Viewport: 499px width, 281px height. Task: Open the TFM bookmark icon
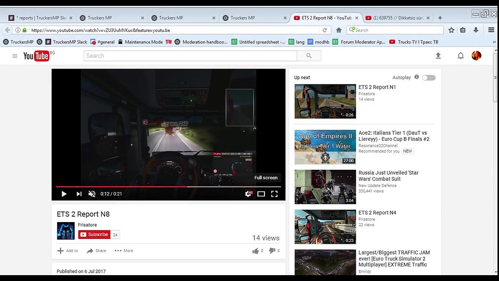tap(168, 42)
